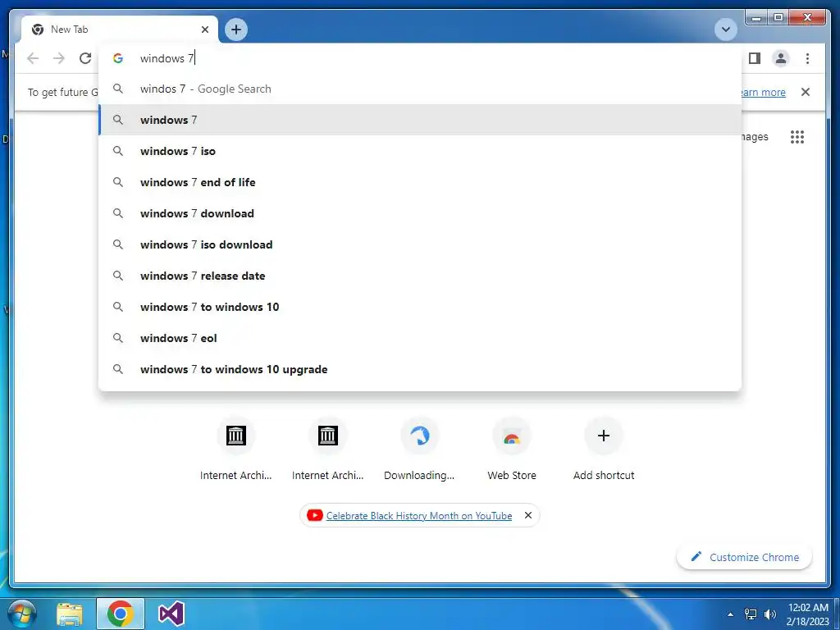Pick the 'windows 7 iso' suggestion
This screenshot has width=840, height=630.
click(x=420, y=151)
